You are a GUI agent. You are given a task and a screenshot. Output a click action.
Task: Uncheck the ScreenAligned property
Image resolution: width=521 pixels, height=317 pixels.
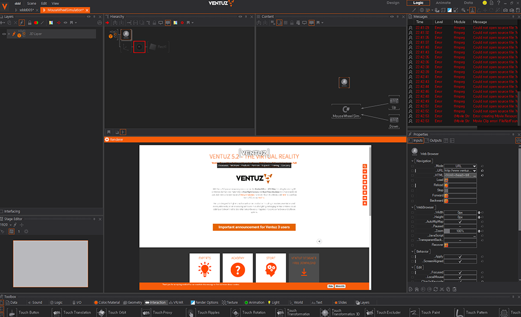coord(460,261)
